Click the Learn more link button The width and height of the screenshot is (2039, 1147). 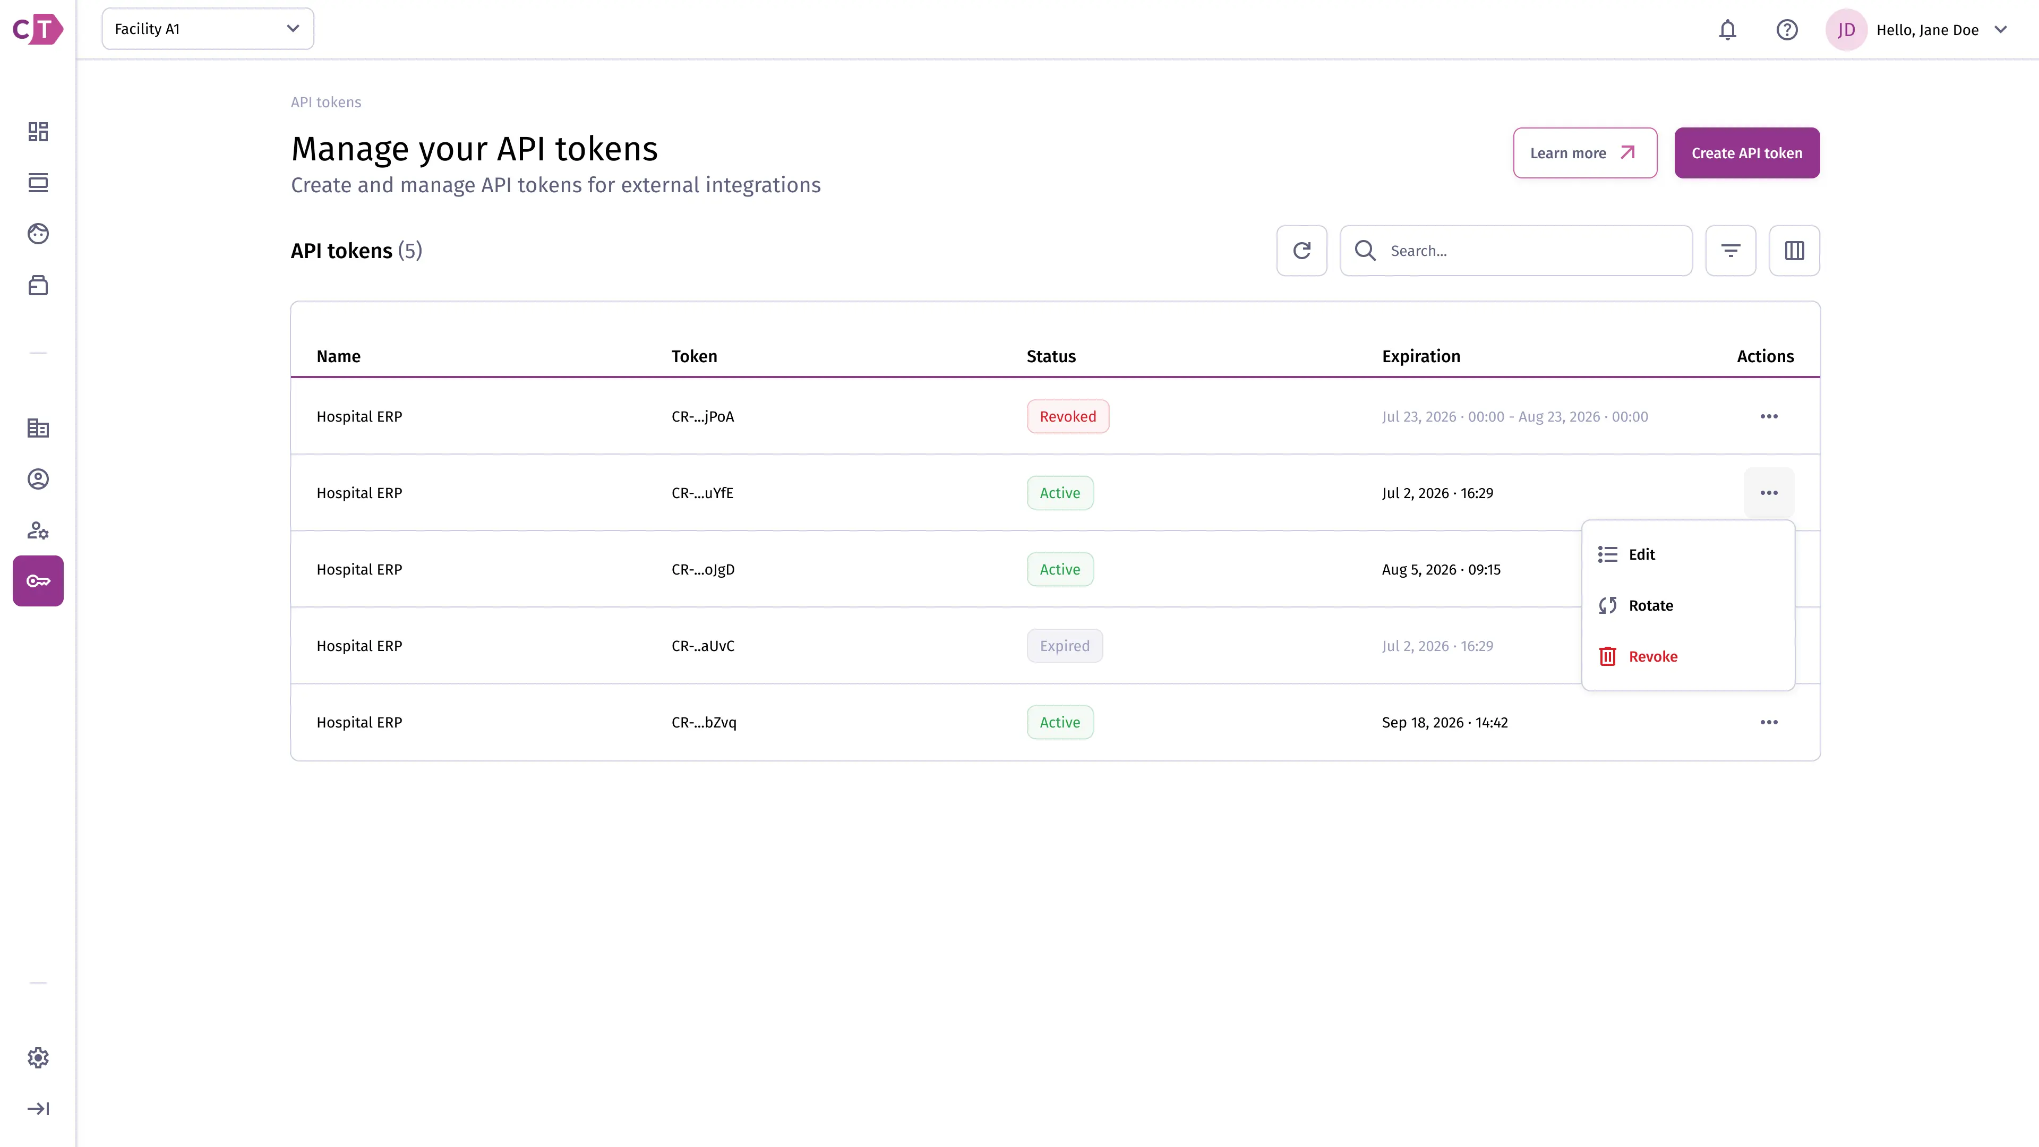coord(1586,153)
